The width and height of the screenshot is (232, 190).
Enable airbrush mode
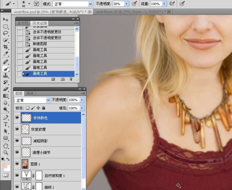click(172, 4)
